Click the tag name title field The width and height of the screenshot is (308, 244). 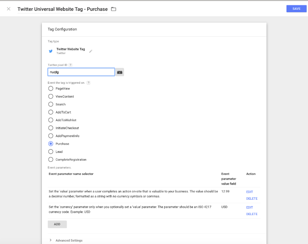[x=62, y=9]
